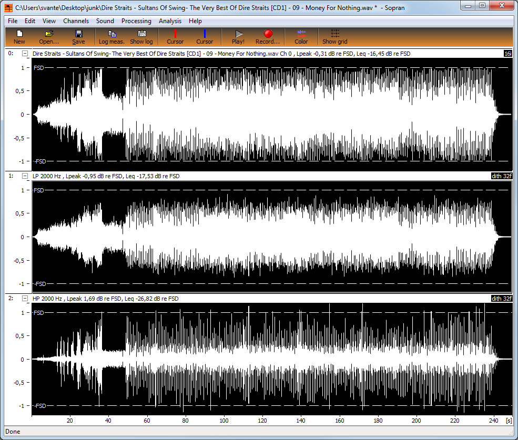
Task: Select the blue Cursor tool
Action: pyautogui.click(x=205, y=37)
